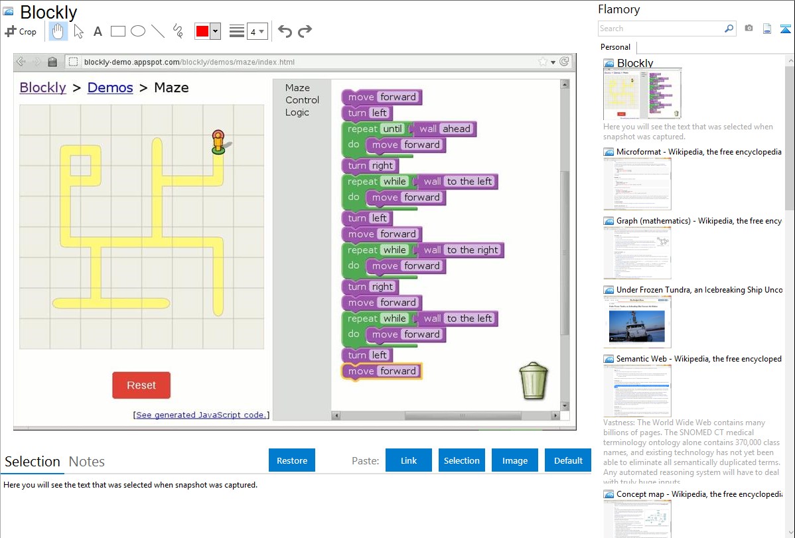The height and width of the screenshot is (538, 795).
Task: Click the blue up-arrow icon beside the page icon
Action: click(785, 29)
